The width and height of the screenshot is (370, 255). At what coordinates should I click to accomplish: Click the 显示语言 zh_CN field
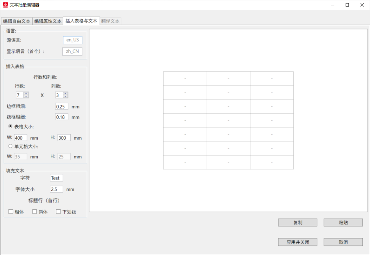pyautogui.click(x=72, y=51)
